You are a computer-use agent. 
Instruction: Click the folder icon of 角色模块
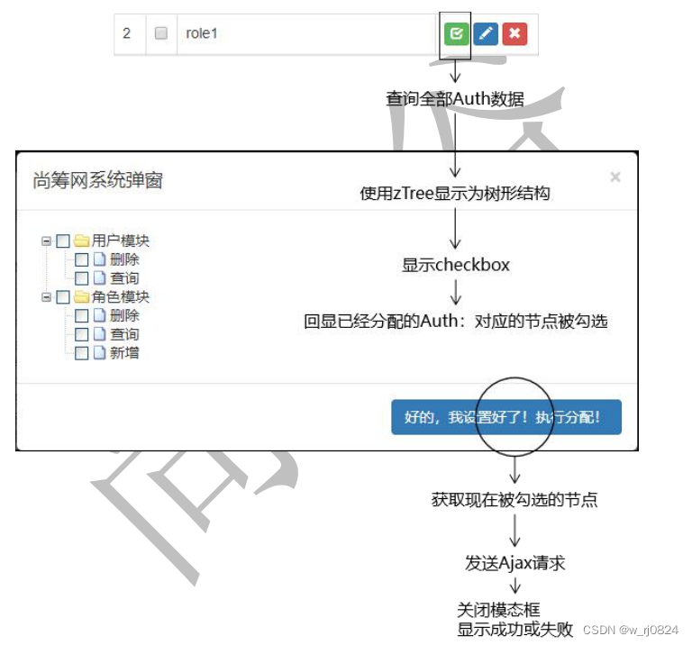[x=82, y=296]
